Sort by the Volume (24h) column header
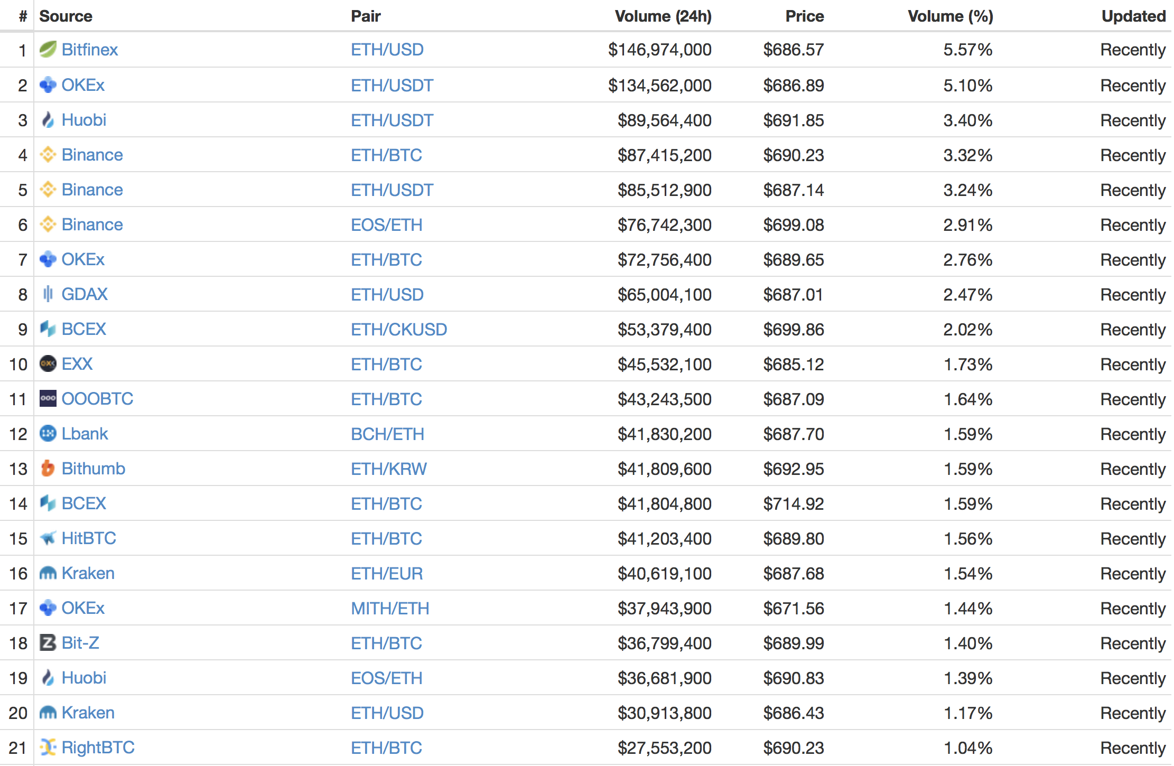This screenshot has width=1174, height=766. (x=663, y=16)
